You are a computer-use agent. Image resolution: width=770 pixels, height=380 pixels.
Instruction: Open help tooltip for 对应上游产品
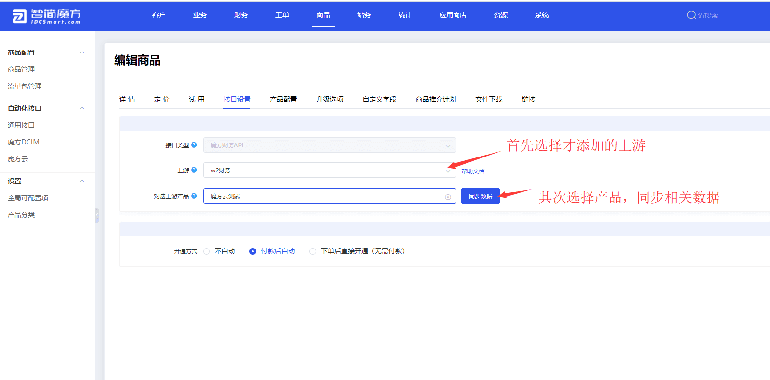click(x=194, y=196)
